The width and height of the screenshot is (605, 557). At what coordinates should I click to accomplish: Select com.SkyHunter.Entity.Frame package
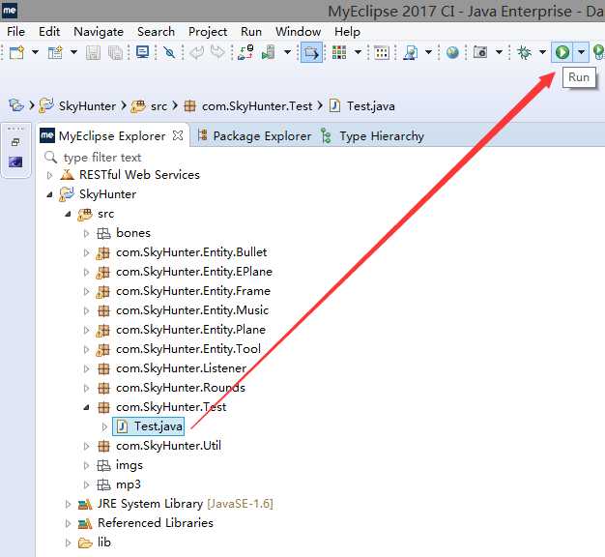[193, 291]
